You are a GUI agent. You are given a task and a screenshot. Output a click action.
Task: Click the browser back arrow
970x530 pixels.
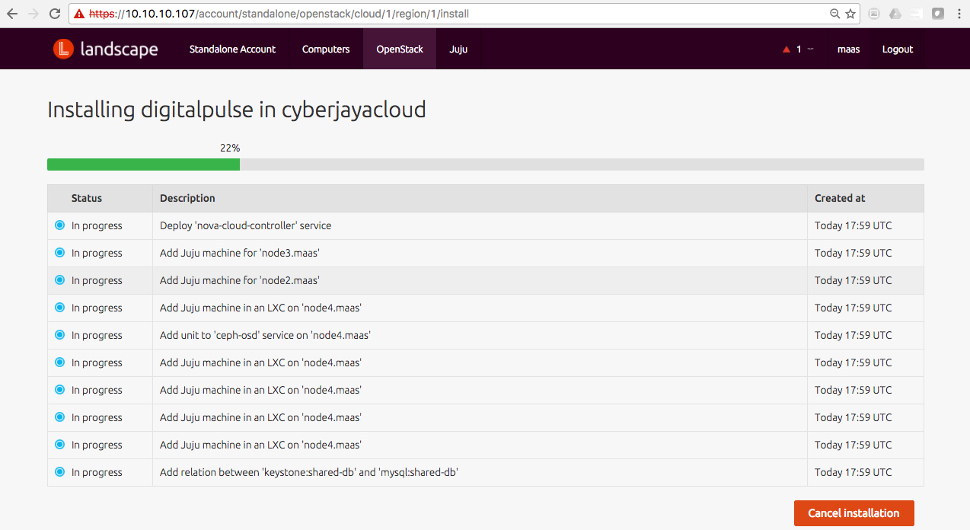coord(12,14)
